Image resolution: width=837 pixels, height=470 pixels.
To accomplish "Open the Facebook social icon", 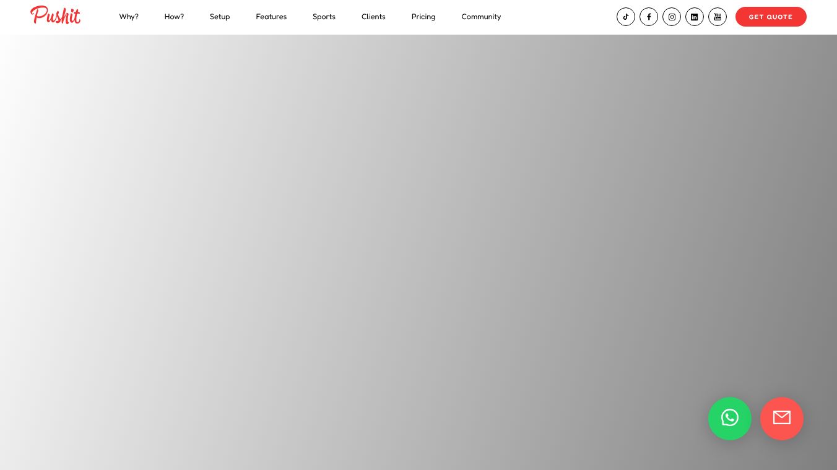I will pyautogui.click(x=649, y=17).
